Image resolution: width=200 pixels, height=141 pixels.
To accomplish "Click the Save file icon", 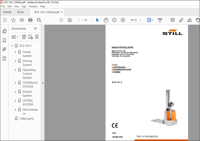I will point(5,20).
